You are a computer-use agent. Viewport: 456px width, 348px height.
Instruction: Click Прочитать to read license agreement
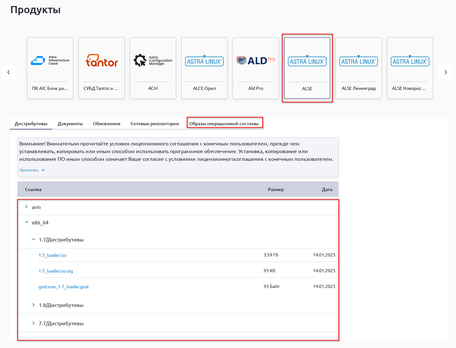29,170
